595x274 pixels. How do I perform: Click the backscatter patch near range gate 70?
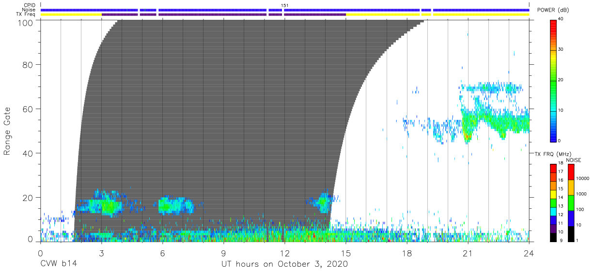tap(491, 88)
